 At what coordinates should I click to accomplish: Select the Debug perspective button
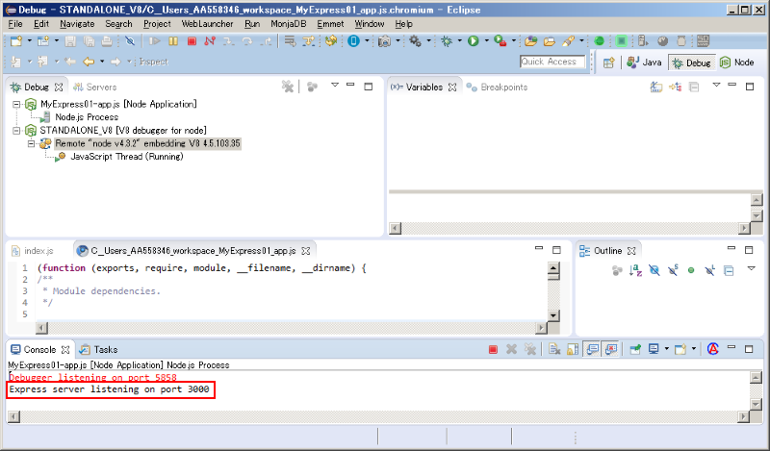coord(691,63)
